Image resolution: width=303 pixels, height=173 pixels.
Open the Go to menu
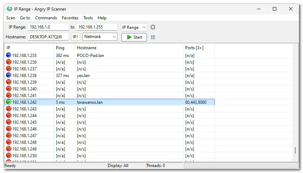point(25,18)
